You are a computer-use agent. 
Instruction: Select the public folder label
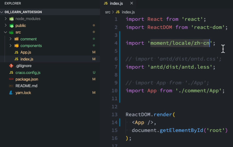point(20,25)
